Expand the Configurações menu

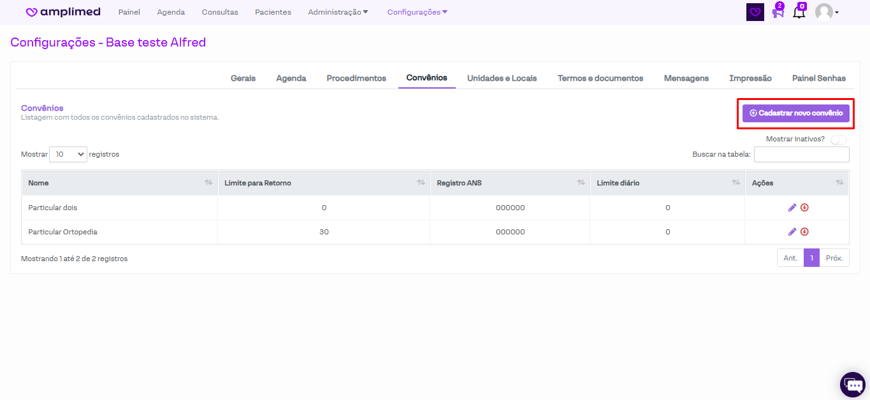417,12
